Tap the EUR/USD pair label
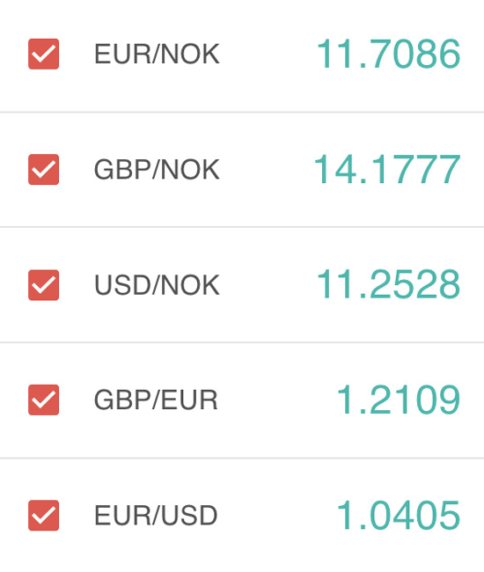Image resolution: width=484 pixels, height=572 pixels. pyautogui.click(x=156, y=515)
